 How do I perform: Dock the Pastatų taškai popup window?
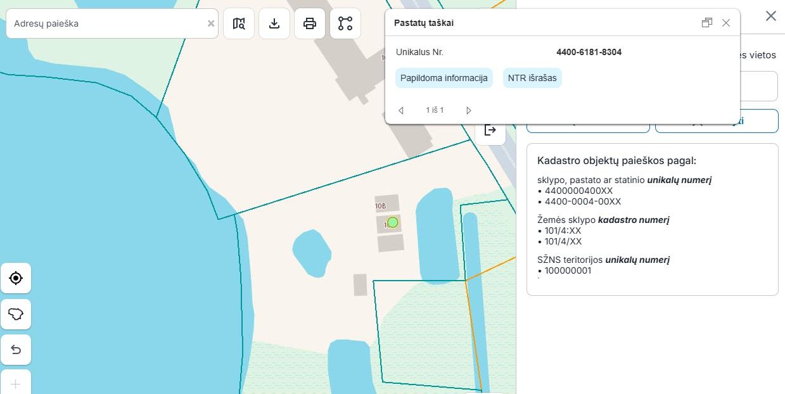pos(707,23)
